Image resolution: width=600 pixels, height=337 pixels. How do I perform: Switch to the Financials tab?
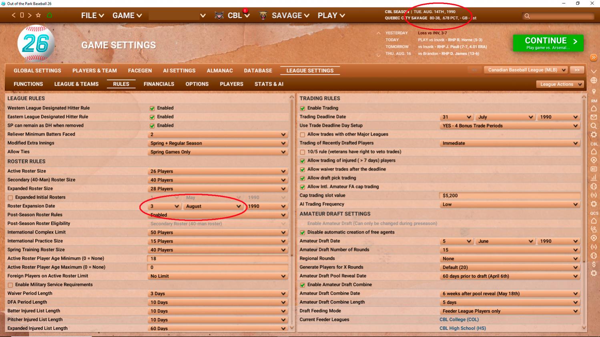click(159, 84)
